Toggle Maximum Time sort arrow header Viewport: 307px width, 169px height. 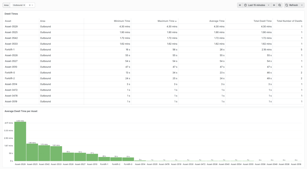click(167, 21)
